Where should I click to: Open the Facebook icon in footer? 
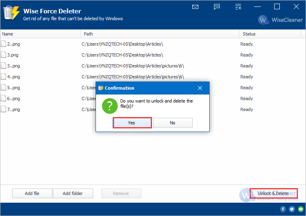(283, 209)
